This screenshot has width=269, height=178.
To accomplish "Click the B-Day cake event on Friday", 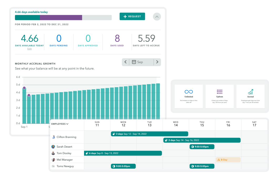I will [x=228, y=160].
